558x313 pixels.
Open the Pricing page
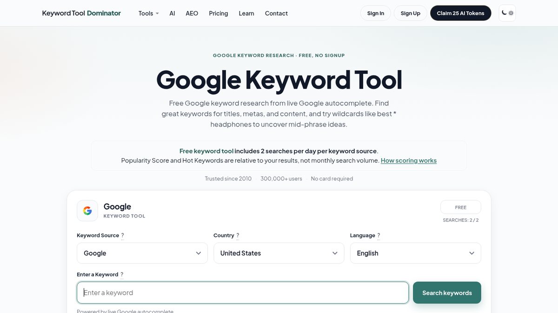pos(219,13)
